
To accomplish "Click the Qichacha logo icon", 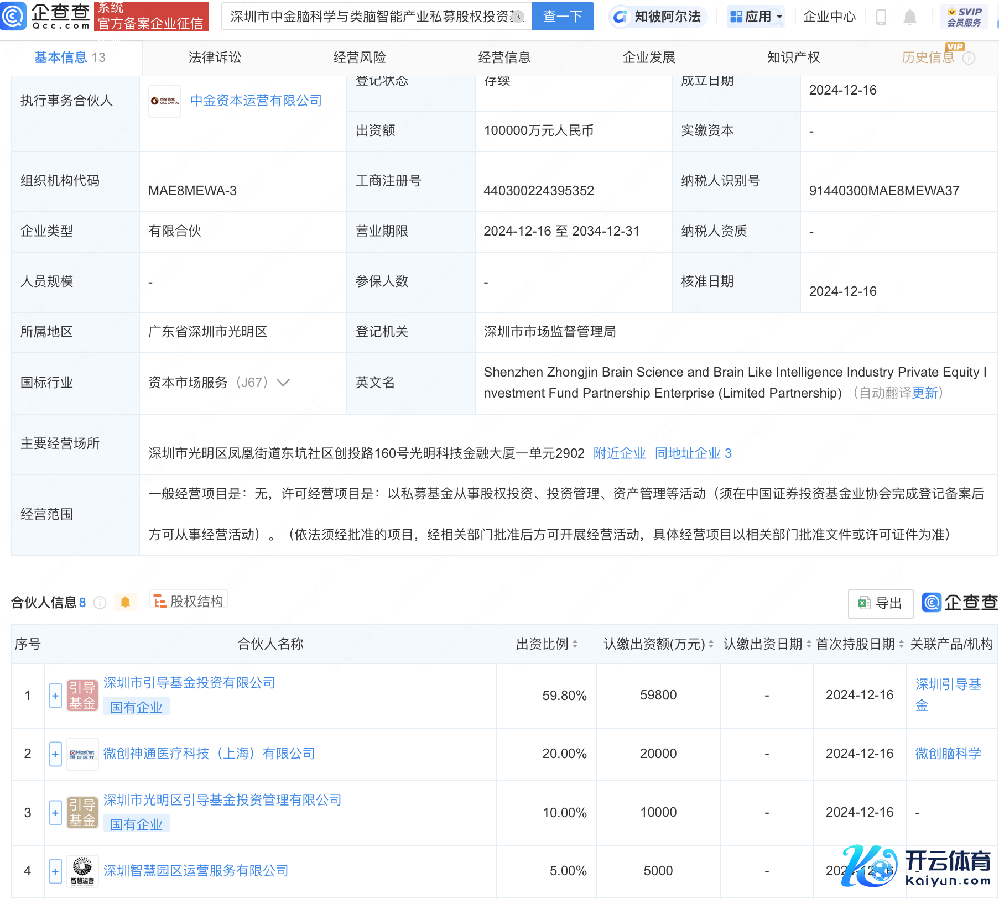I will pyautogui.click(x=13, y=15).
